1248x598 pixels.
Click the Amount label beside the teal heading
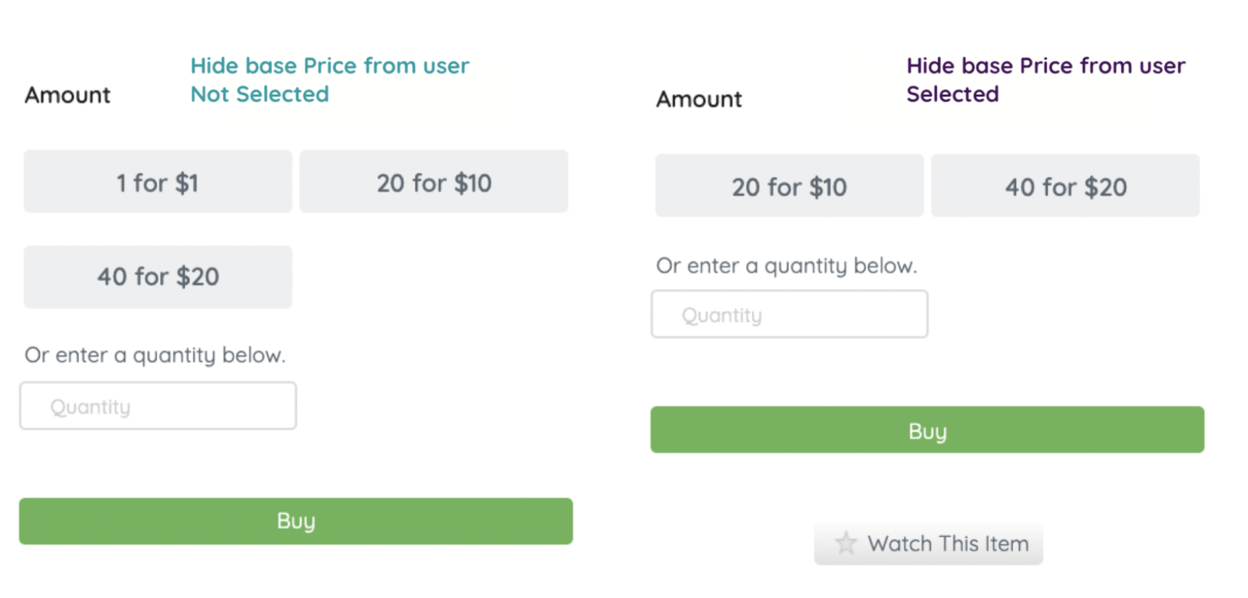[68, 95]
